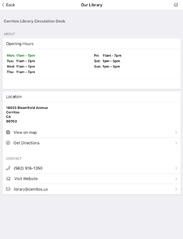Tap the house icon beside Visit Website

point(8,179)
